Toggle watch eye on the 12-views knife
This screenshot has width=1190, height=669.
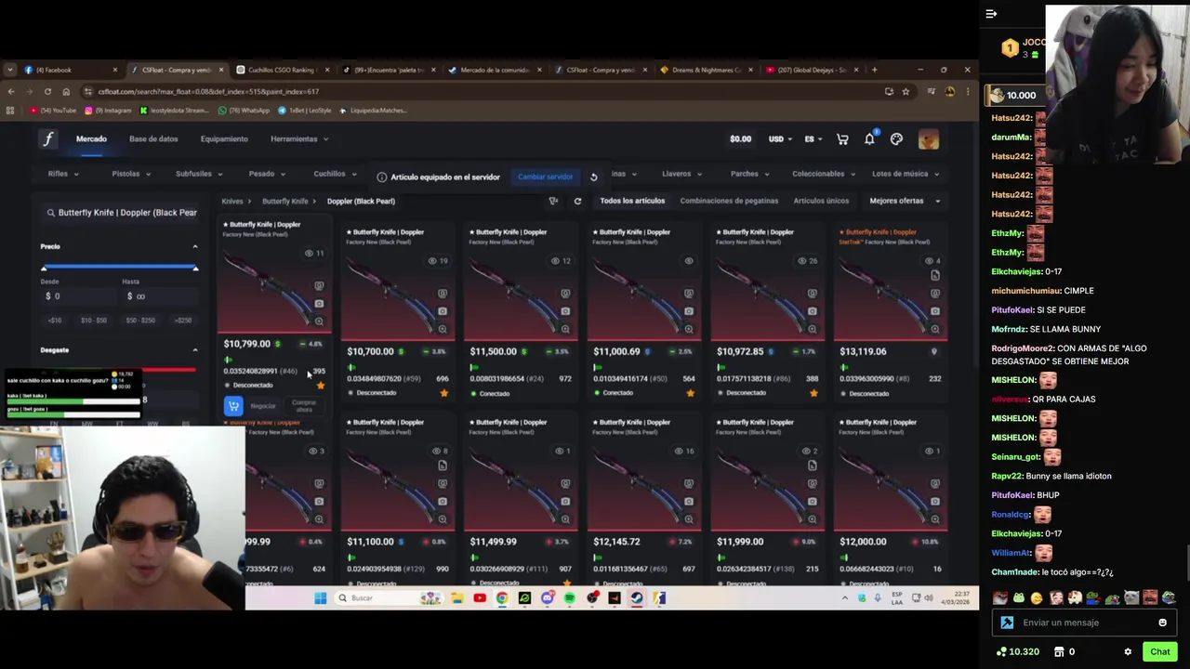click(x=555, y=261)
